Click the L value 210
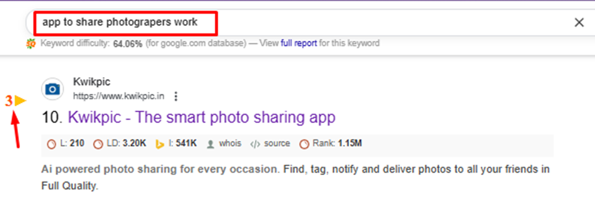This screenshot has height=212, width=595. point(77,144)
